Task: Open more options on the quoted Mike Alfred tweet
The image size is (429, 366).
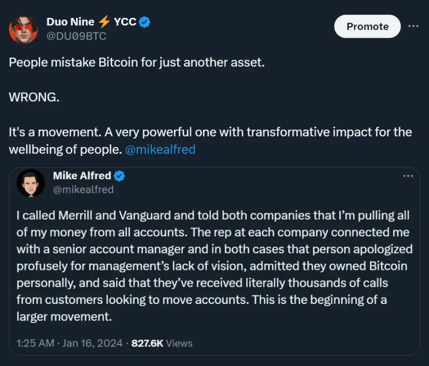Action: coord(408,176)
